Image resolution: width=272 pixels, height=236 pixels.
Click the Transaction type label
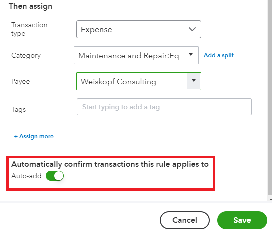pyautogui.click(x=29, y=29)
